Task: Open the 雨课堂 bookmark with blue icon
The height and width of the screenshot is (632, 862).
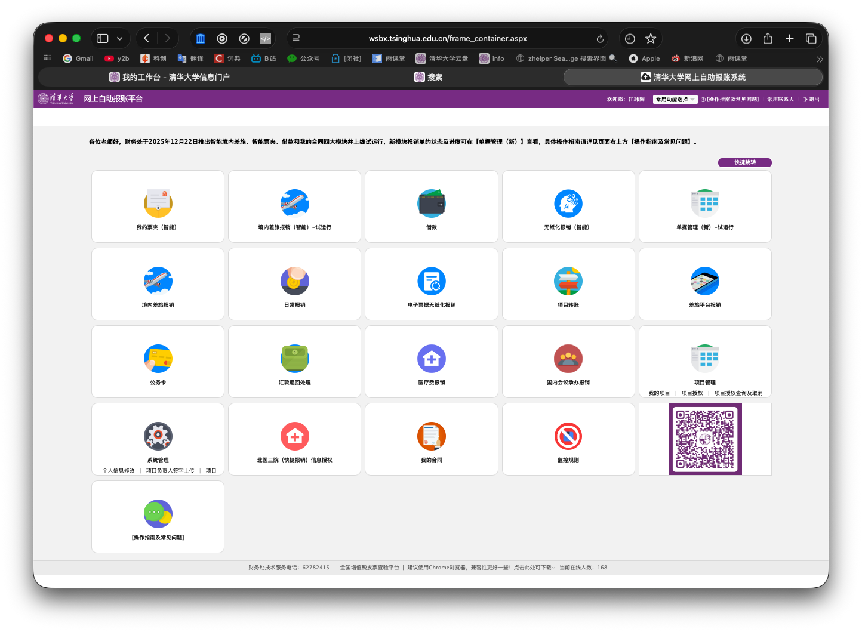Action: (389, 58)
